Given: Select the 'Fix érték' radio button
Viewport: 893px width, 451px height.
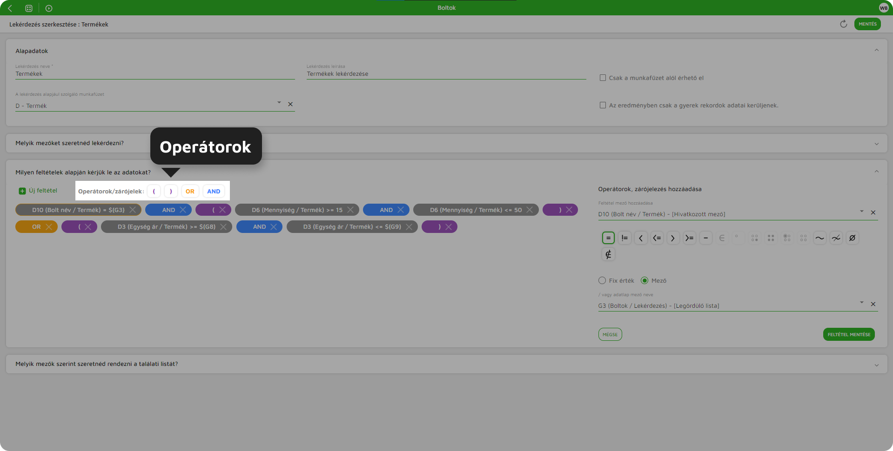Looking at the screenshot, I should pyautogui.click(x=602, y=280).
